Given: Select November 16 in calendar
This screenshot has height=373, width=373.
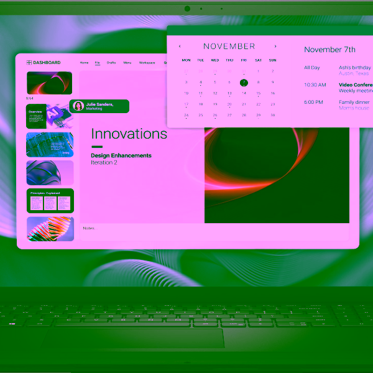Looking at the screenshot, I should click(273, 93).
